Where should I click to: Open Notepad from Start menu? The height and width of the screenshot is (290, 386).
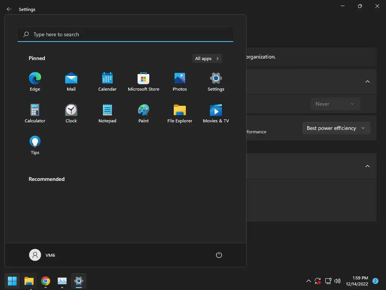click(x=107, y=113)
